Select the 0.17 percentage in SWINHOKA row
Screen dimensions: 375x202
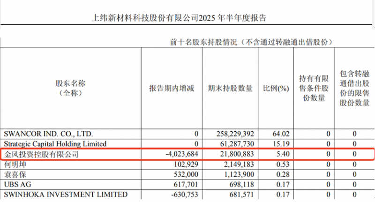(x=283, y=195)
